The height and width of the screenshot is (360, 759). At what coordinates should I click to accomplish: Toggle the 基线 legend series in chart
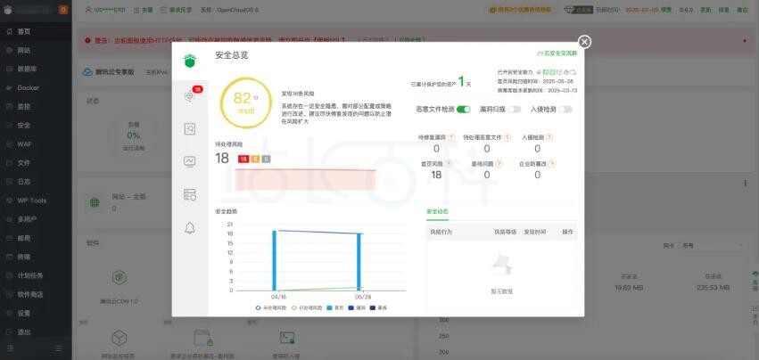tap(378, 307)
